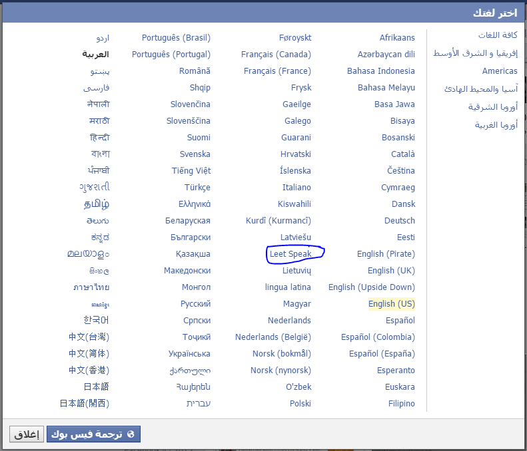Select Español (Colombia) language
The height and width of the screenshot is (451, 527).
point(378,337)
